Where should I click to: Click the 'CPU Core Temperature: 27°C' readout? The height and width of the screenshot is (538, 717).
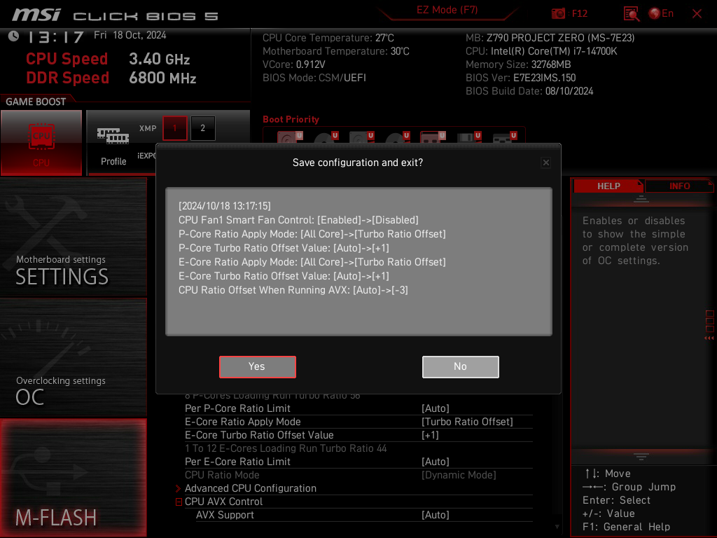[x=328, y=38]
